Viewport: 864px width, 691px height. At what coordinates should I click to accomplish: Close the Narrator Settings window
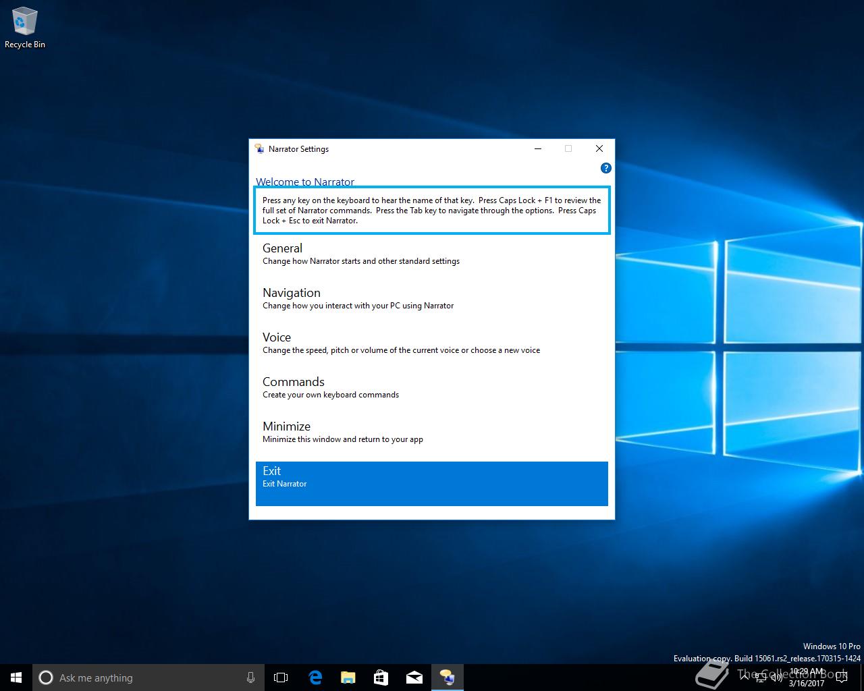(x=599, y=148)
